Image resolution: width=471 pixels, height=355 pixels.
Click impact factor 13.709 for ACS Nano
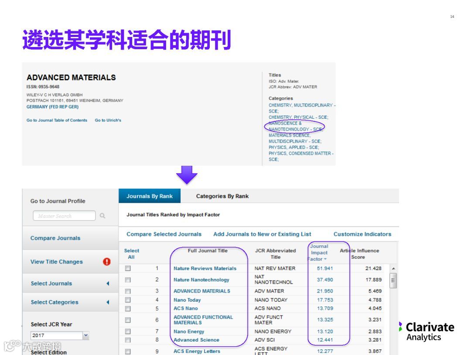[325, 308]
